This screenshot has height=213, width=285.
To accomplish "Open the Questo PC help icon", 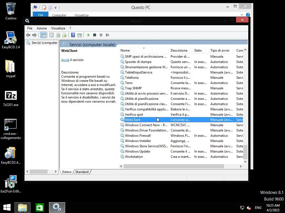I will click(248, 15).
